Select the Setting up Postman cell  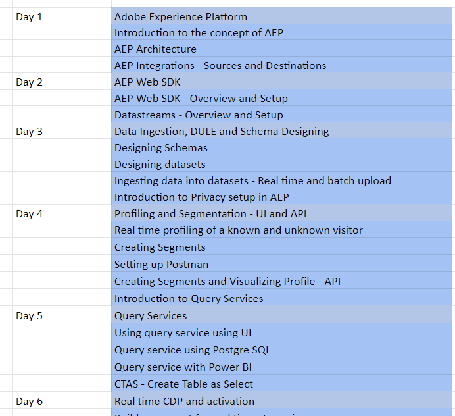pos(161,264)
